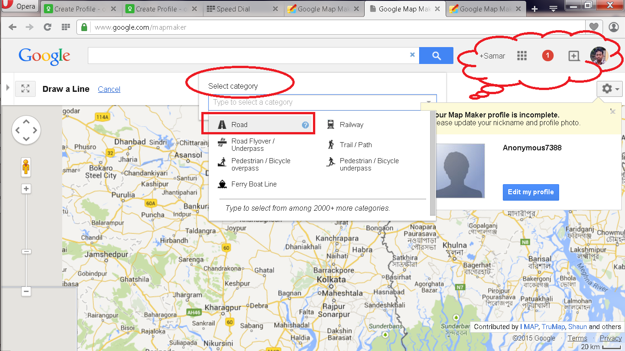625x351 pixels.
Task: Click the map zoom slider handle
Action: pos(26,251)
